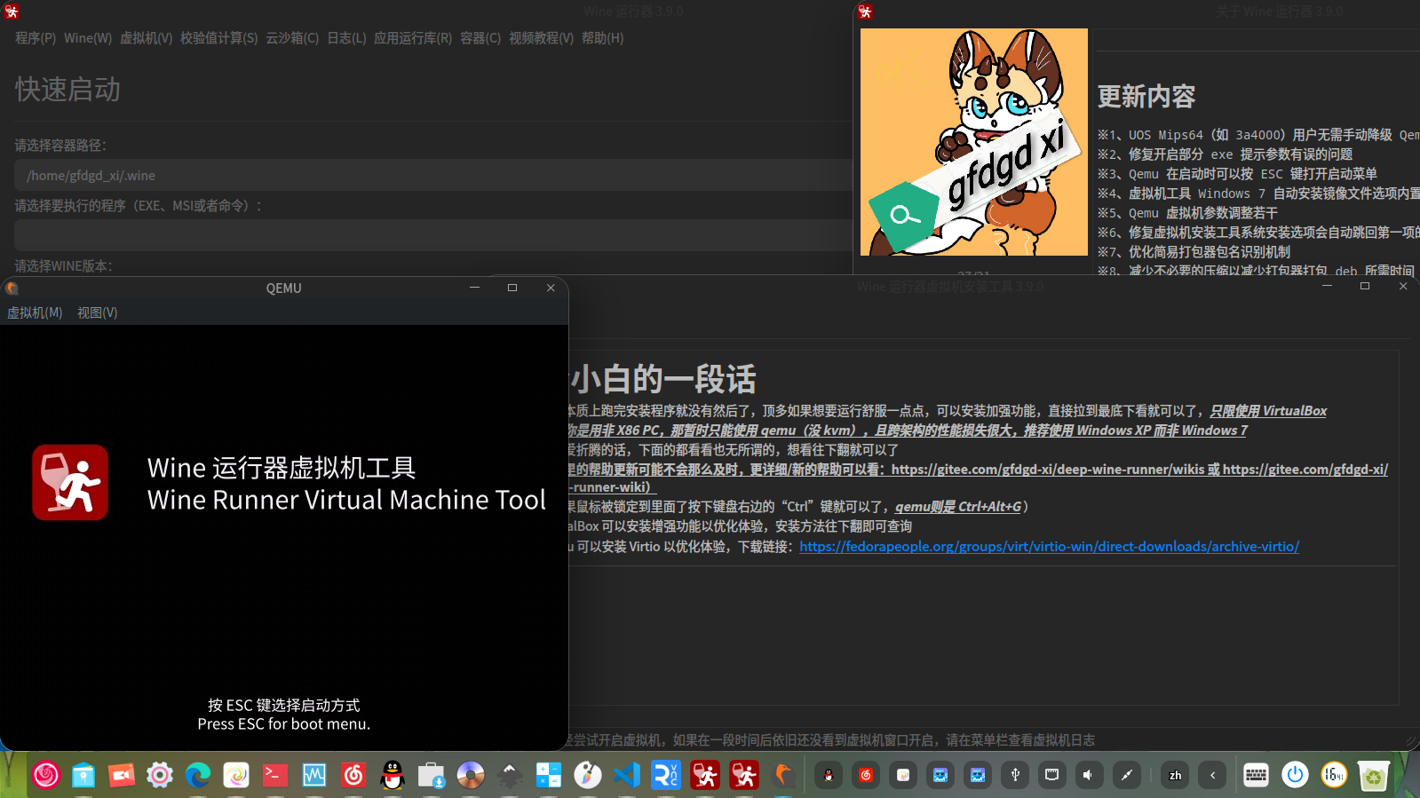This screenshot has width=1420, height=798.
Task: Open the 日志(L) menu
Action: 346,38
